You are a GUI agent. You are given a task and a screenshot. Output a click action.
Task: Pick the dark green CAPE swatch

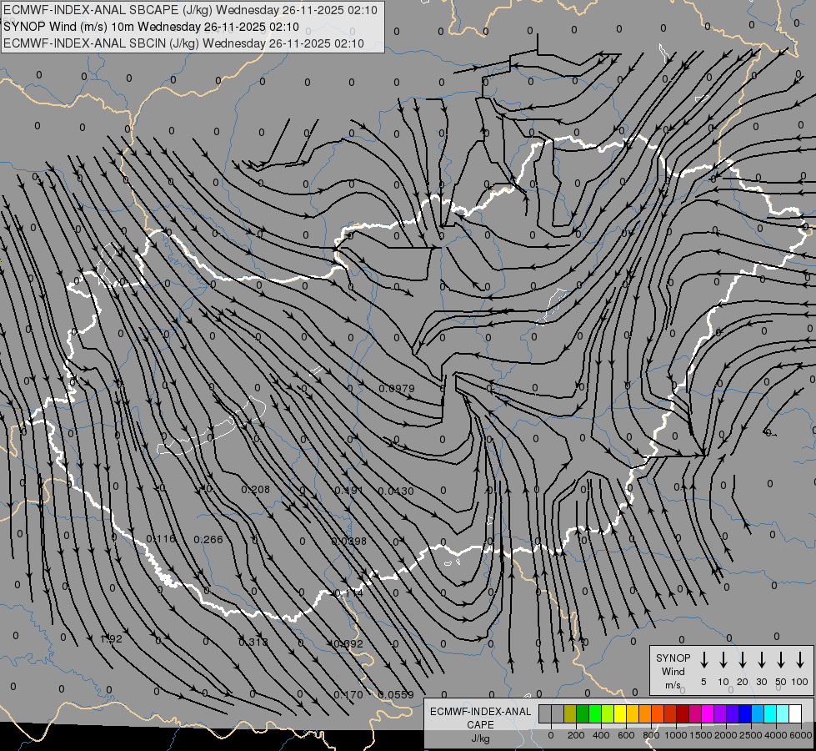583,713
